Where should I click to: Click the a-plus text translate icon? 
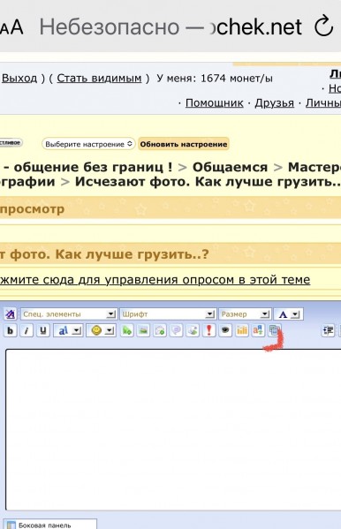[x=258, y=330]
